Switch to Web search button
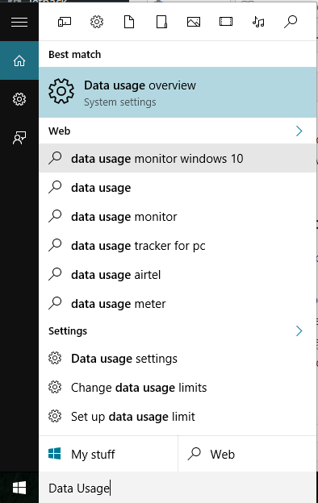The image size is (318, 503). coord(247,455)
